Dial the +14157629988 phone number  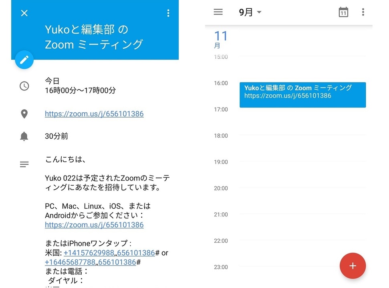89,252
